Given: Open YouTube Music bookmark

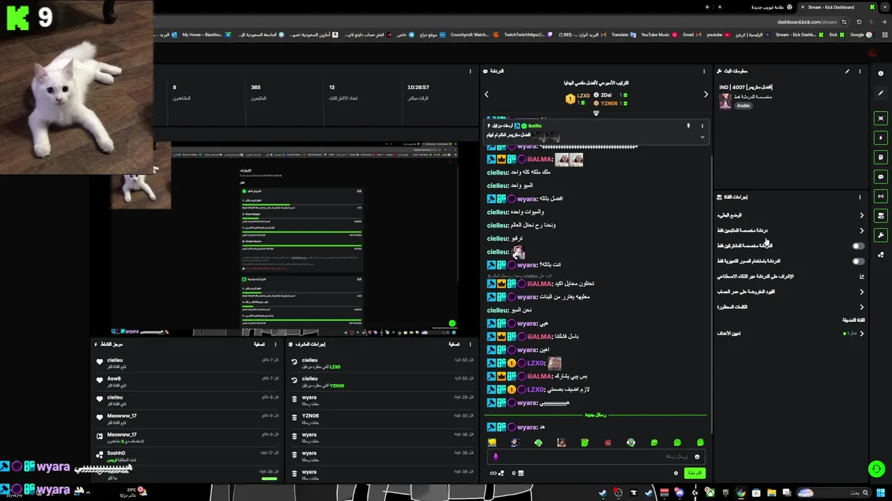Looking at the screenshot, I should (x=659, y=35).
